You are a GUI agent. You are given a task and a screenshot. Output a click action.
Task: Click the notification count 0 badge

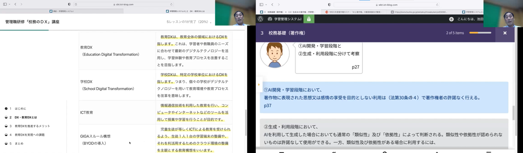tap(451, 19)
